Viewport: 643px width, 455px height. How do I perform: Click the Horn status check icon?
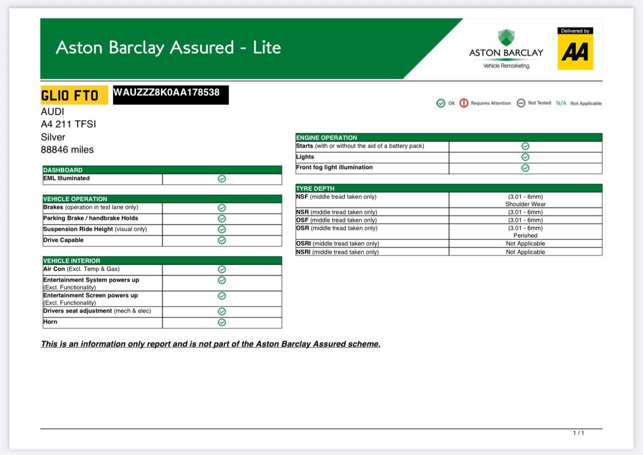click(222, 322)
